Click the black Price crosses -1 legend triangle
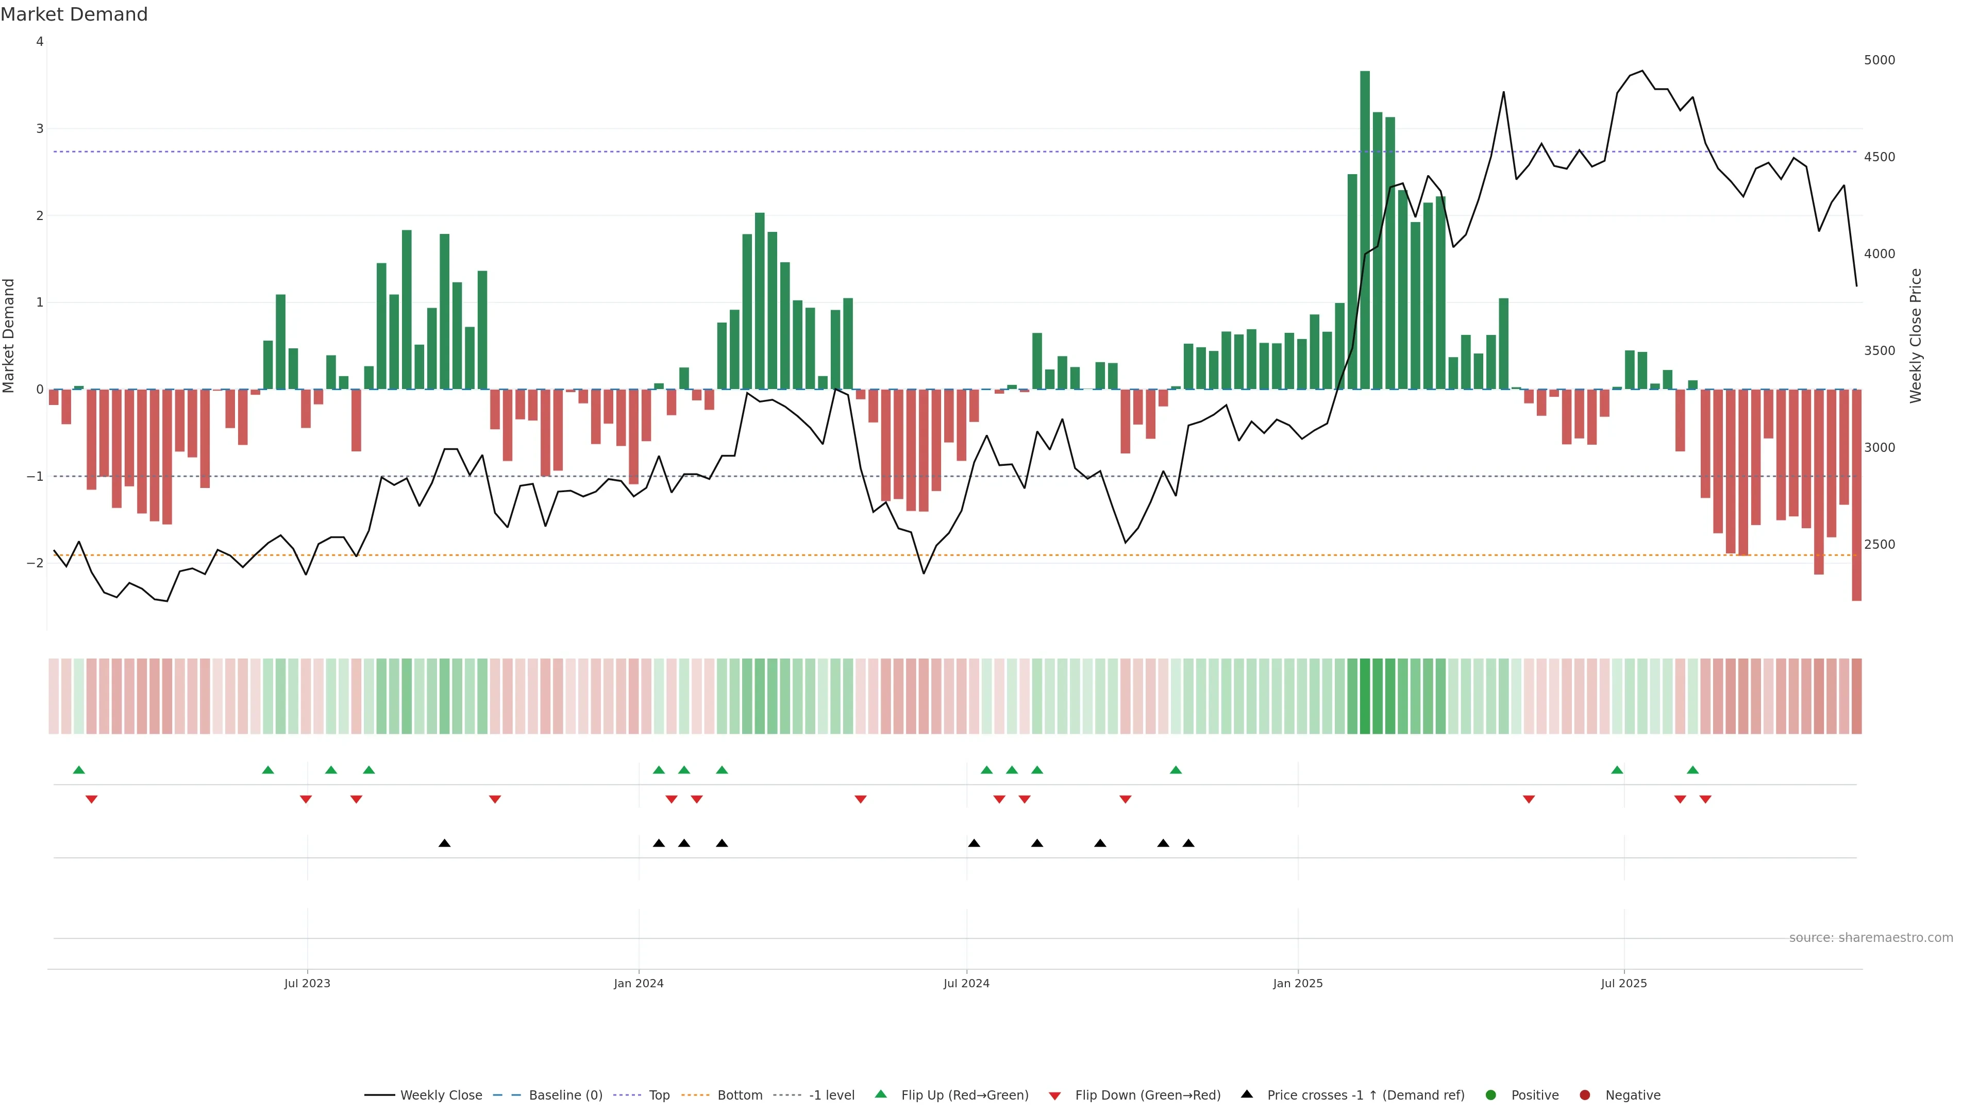The height and width of the screenshot is (1113, 1979). [1246, 1094]
